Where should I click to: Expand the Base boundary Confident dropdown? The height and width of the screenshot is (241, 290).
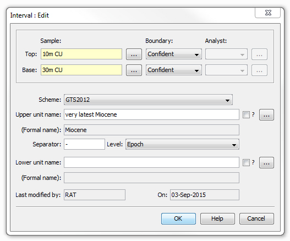(174, 70)
